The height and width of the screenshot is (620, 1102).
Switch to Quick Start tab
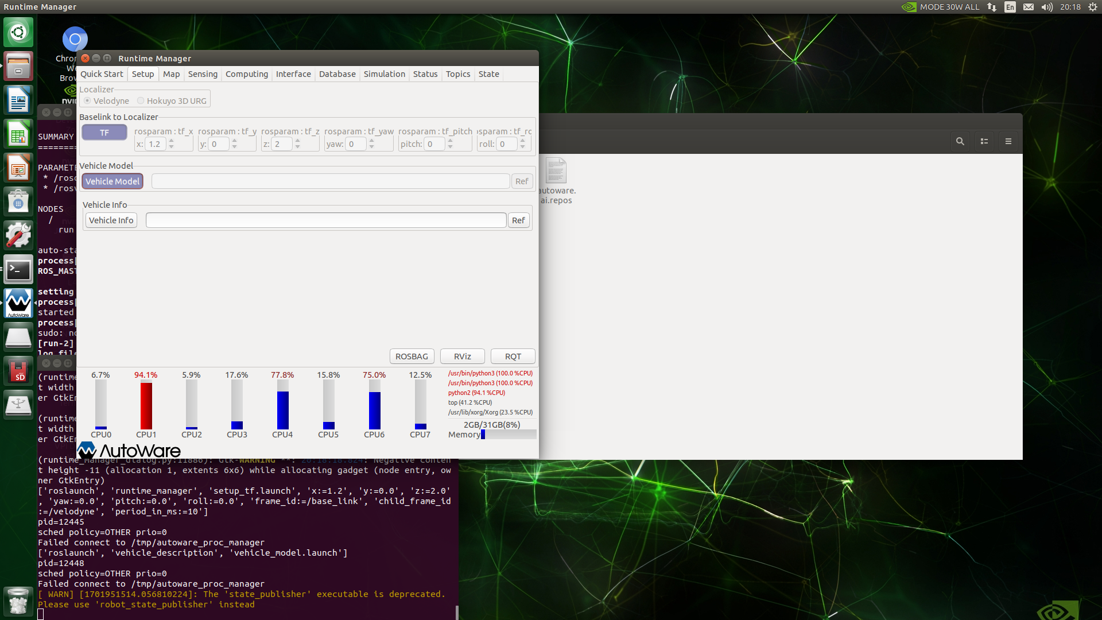coord(102,74)
